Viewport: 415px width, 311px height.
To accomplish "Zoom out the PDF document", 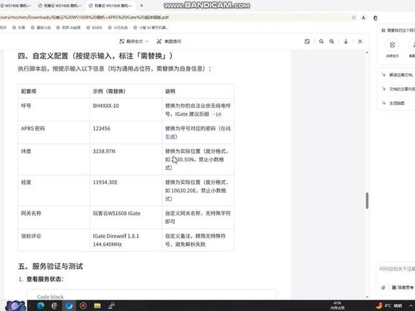I will point(321,41).
